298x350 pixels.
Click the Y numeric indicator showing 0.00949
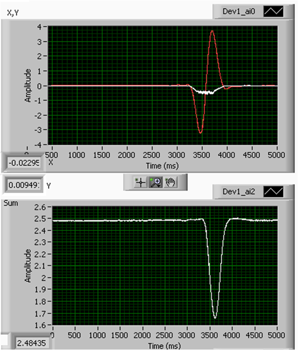click(x=23, y=185)
